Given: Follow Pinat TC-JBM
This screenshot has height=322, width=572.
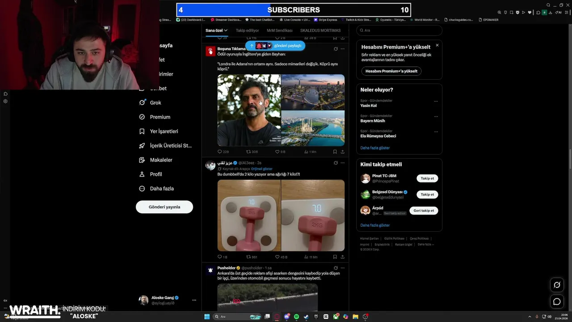Looking at the screenshot, I should click(427, 178).
